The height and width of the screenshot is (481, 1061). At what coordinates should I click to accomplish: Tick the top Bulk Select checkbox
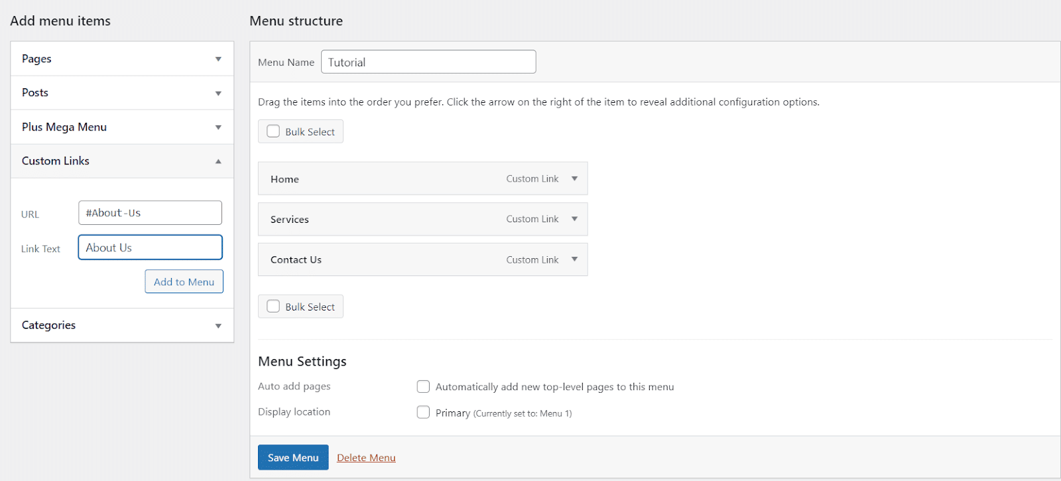pyautogui.click(x=273, y=131)
